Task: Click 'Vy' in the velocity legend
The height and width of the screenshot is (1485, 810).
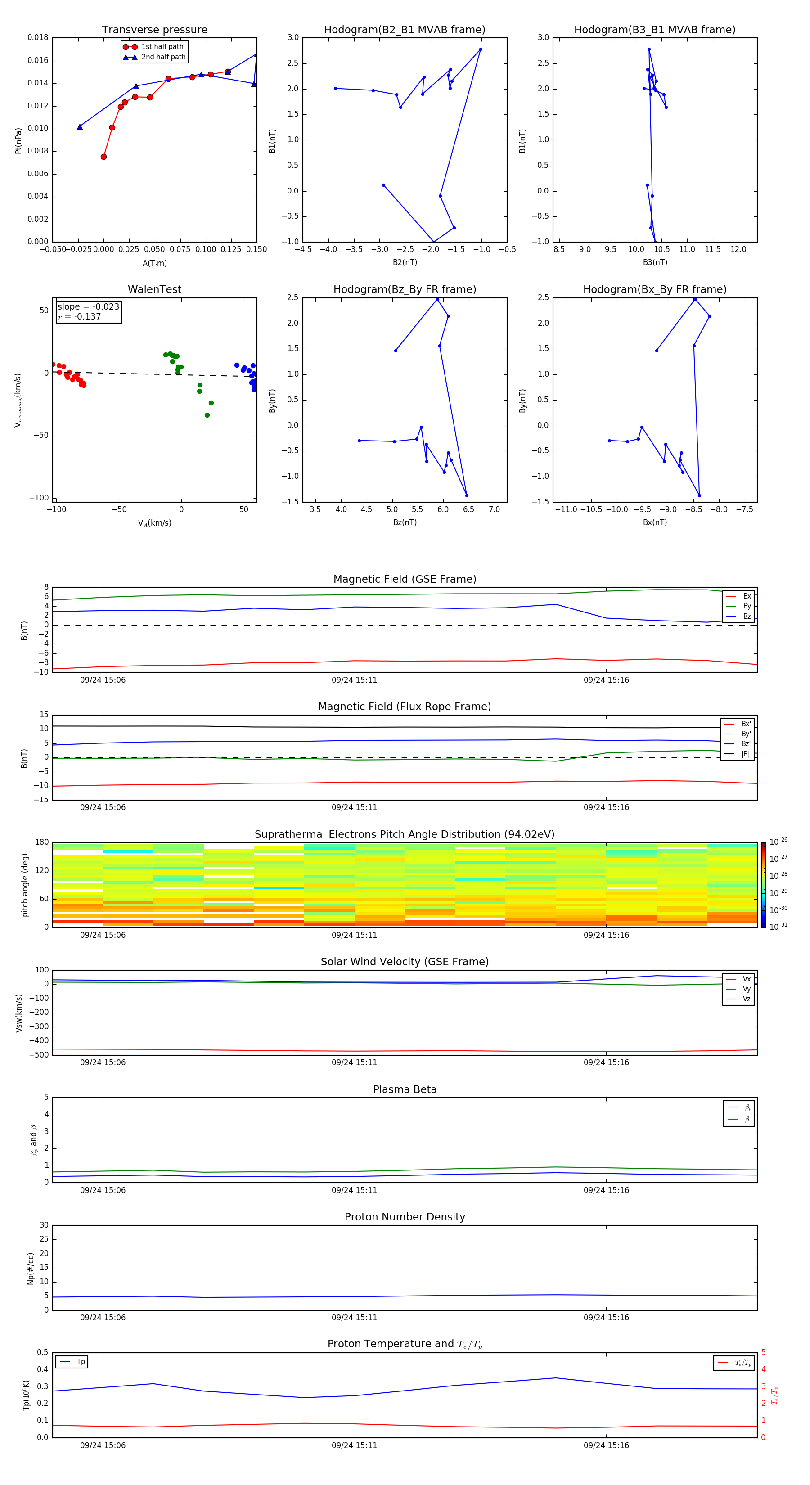Action: (x=739, y=989)
